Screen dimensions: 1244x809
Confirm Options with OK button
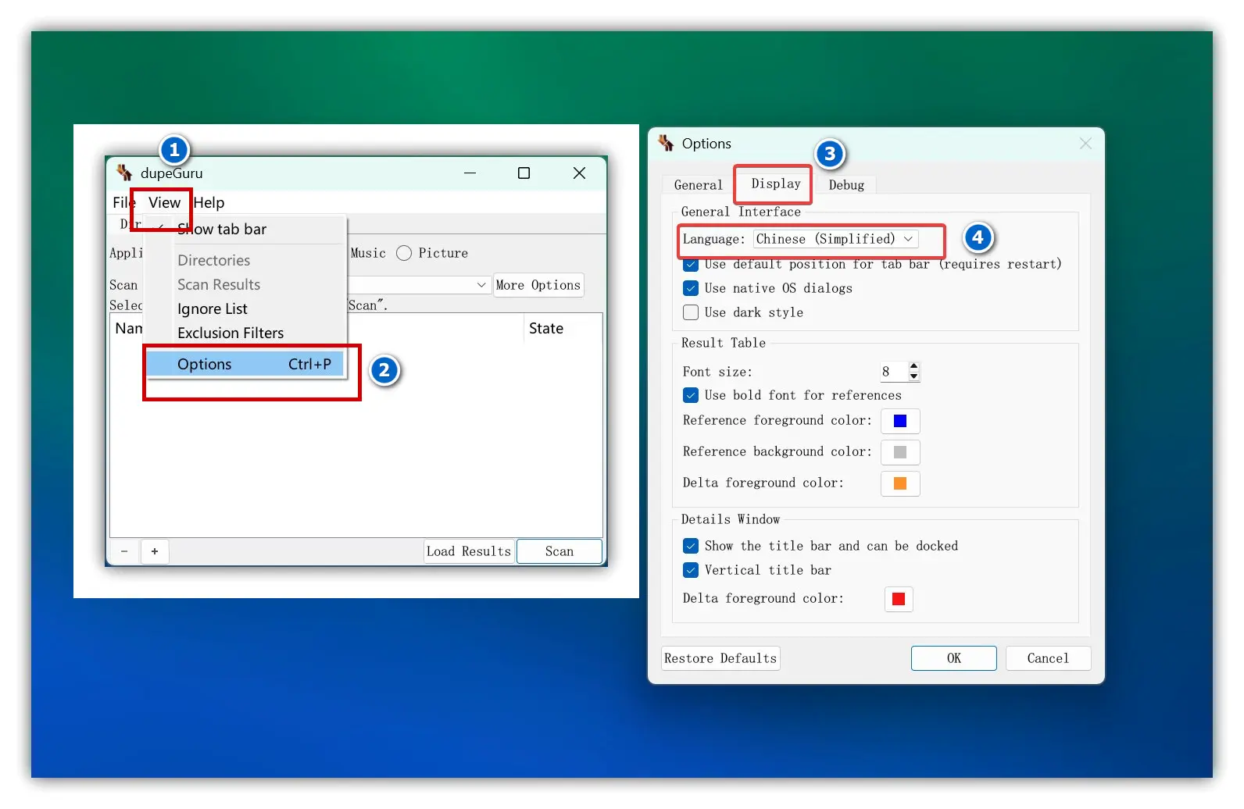954,658
